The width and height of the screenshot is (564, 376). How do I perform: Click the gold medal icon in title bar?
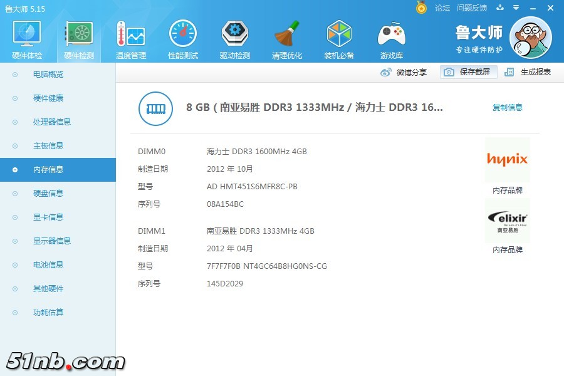pos(421,8)
